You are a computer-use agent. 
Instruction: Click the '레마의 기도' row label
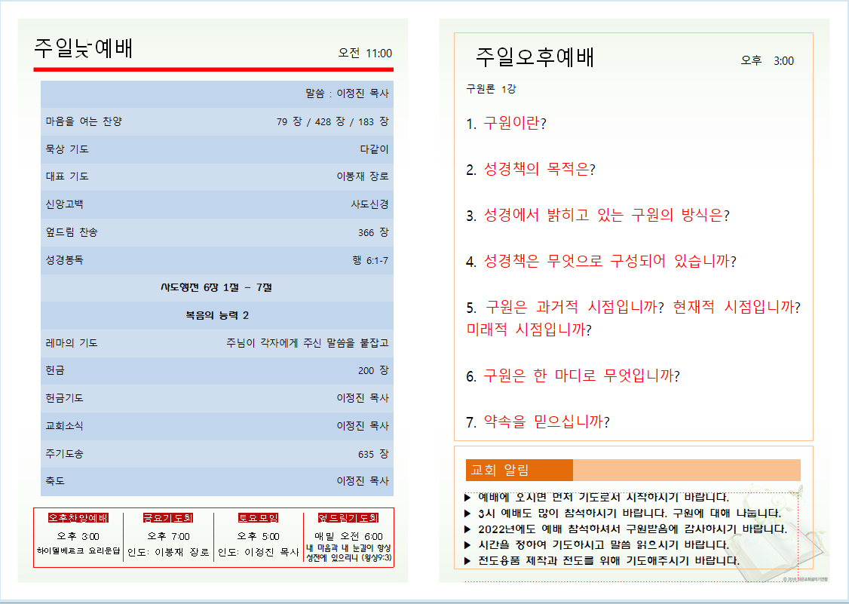pos(72,343)
